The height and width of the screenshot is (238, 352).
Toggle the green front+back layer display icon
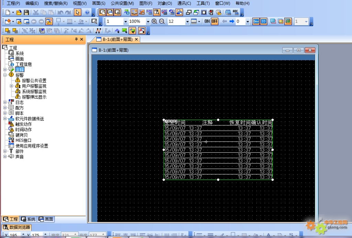288,21
